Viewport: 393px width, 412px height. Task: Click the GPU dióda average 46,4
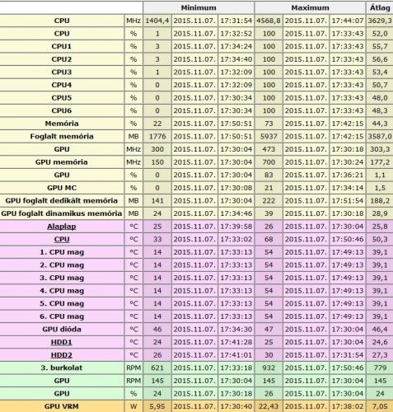tap(380, 330)
